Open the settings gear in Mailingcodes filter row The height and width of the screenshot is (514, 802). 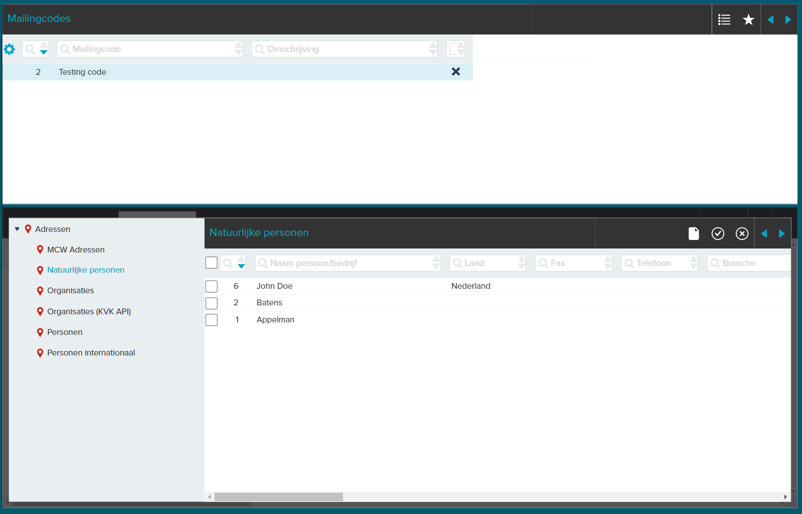pyautogui.click(x=9, y=49)
